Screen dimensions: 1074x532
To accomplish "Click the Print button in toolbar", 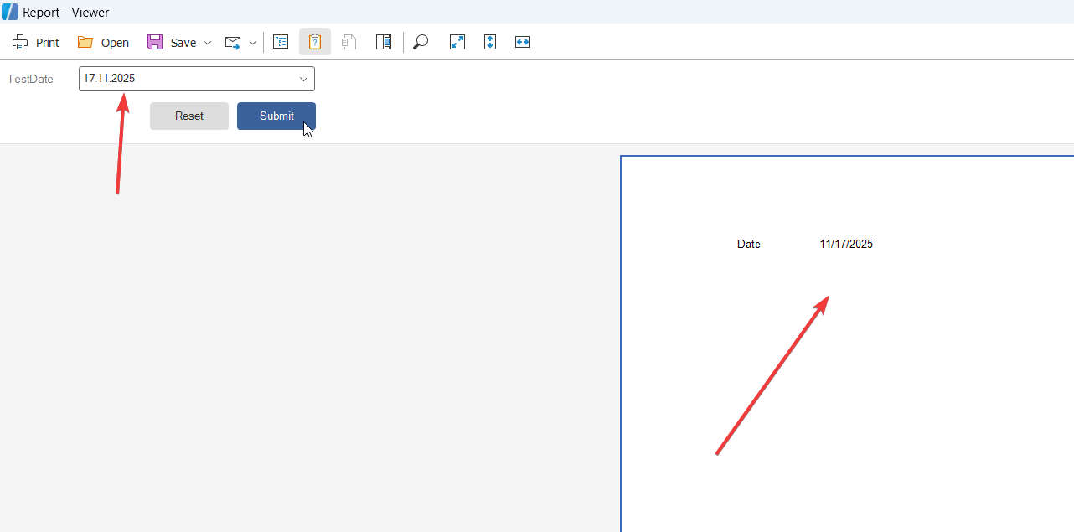I will 36,43.
